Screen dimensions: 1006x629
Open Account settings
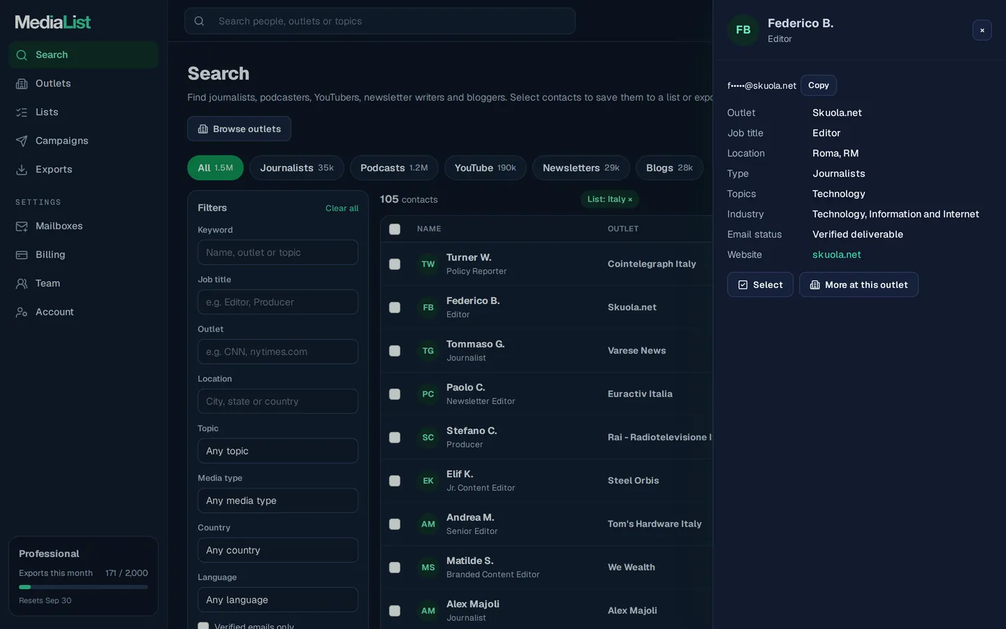(83, 312)
